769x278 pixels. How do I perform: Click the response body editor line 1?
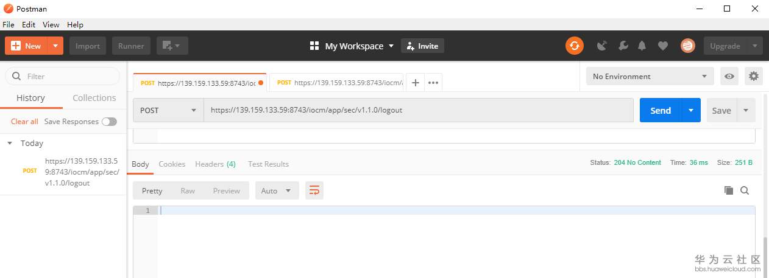coord(456,210)
